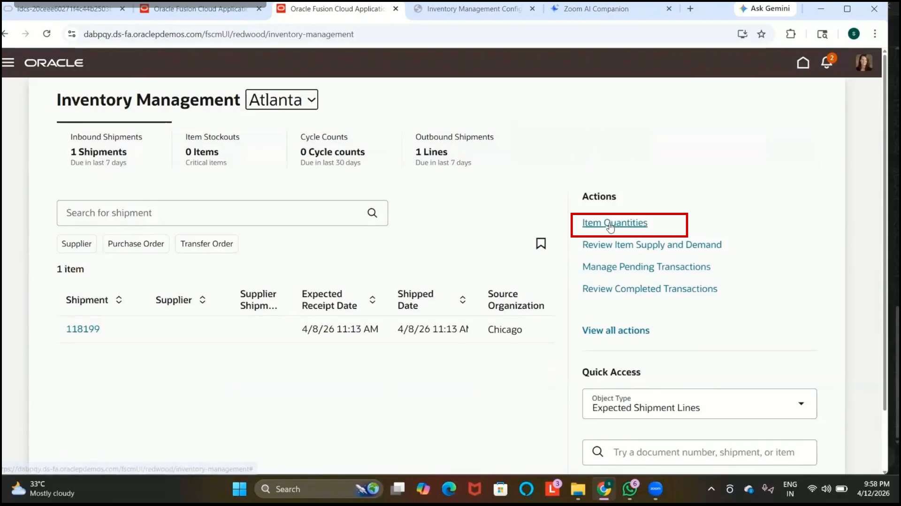Viewport: 901px width, 506px height.
Task: Click Ask Gemini button
Action: (x=764, y=8)
